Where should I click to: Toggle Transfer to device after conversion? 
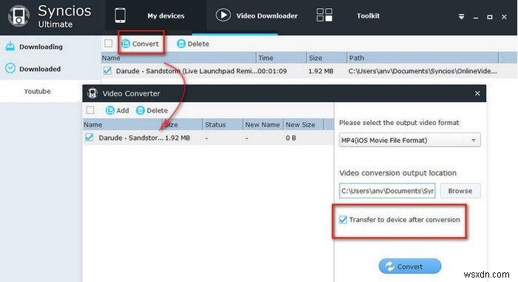pos(343,220)
